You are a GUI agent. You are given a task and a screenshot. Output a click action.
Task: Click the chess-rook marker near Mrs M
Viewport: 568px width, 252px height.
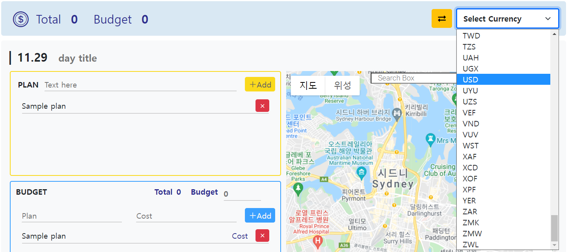(431, 139)
